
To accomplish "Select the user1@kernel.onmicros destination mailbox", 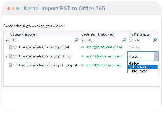I will pyautogui.click(x=104, y=56).
